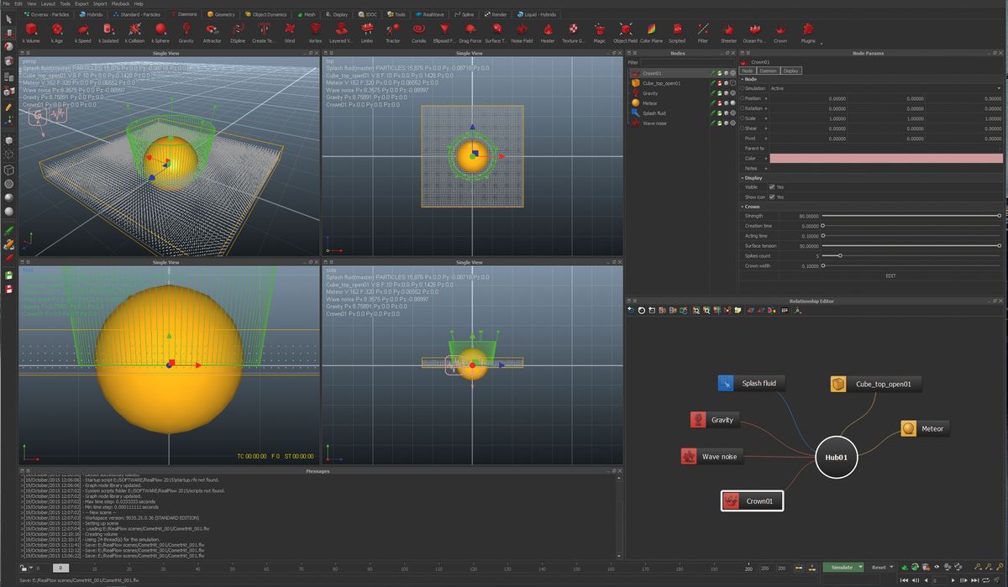Viewport: 1008px width, 587px height.
Task: Open the Simulation Active dropdown
Action: 998,88
